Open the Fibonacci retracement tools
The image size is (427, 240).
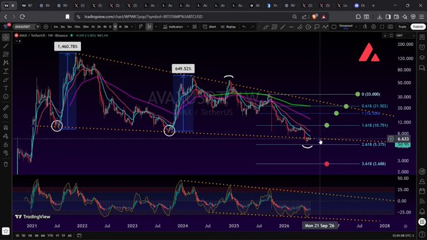(6, 55)
